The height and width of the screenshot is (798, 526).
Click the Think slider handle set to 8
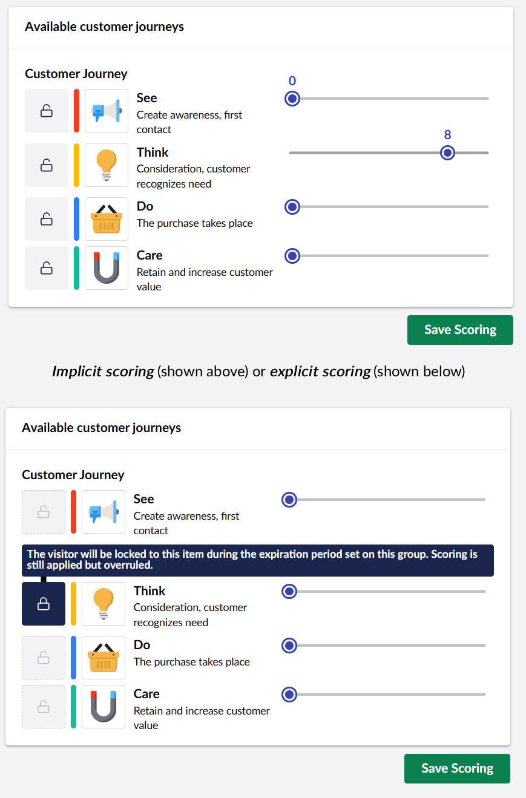coord(447,152)
